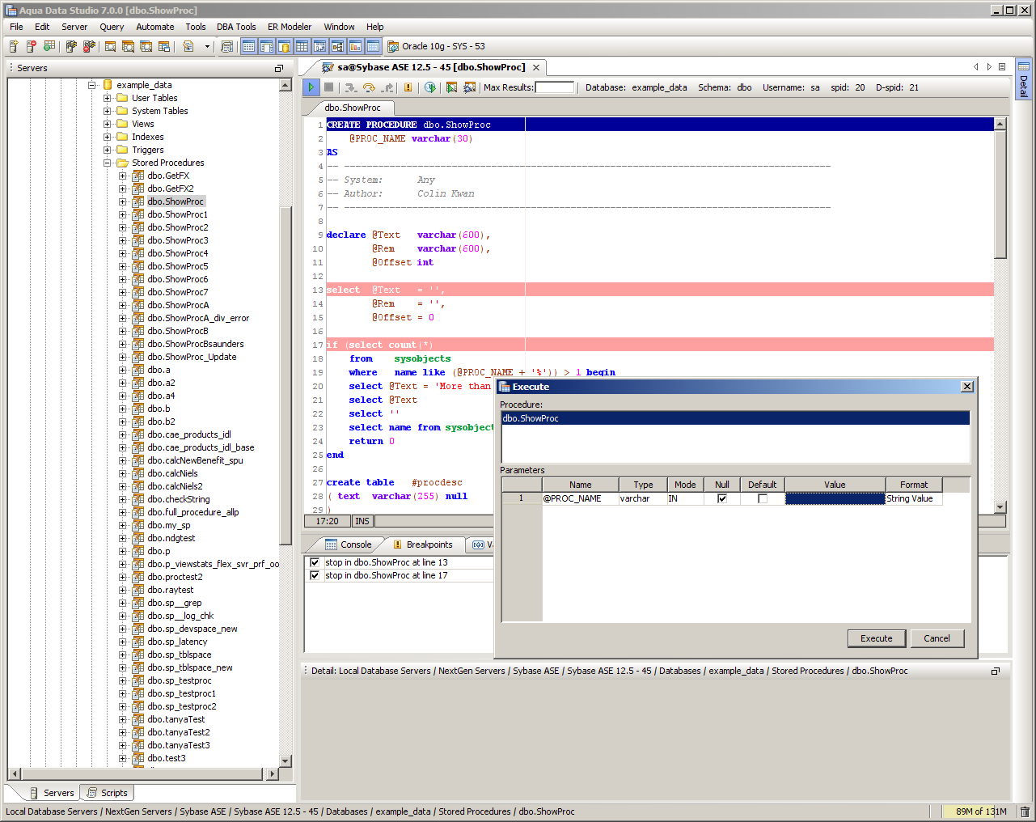
Task: Click the green Run debugger button
Action: pyautogui.click(x=311, y=87)
